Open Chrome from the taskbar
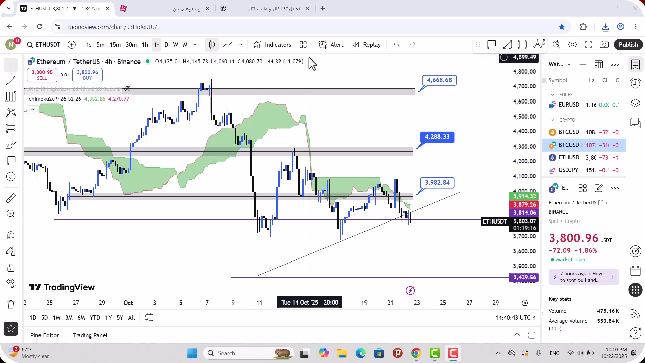Viewport: 645px width, 363px height. (416, 353)
